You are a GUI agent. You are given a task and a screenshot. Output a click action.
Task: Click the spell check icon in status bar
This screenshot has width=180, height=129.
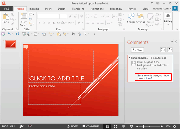click(30, 126)
